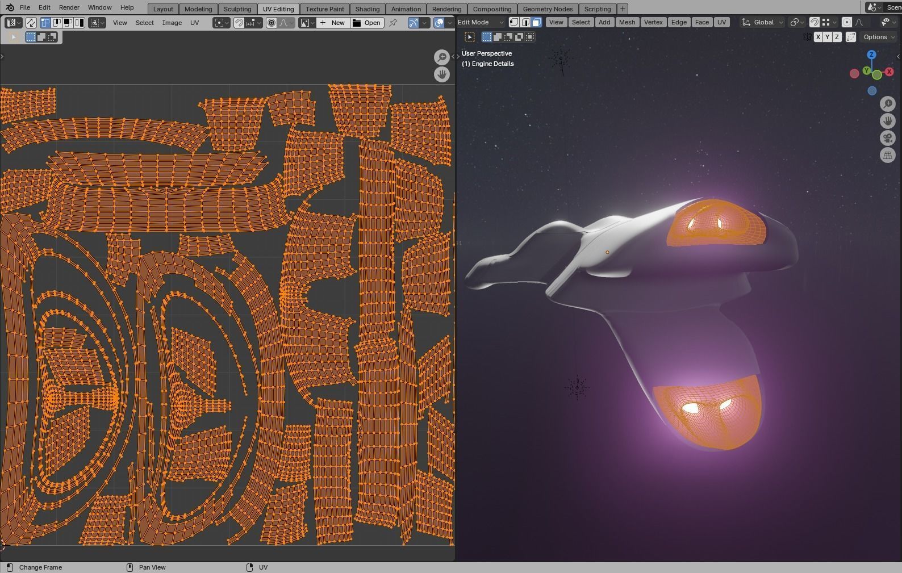Add a new workspace with plus tab
Screen dimensions: 902x573
[x=623, y=9]
